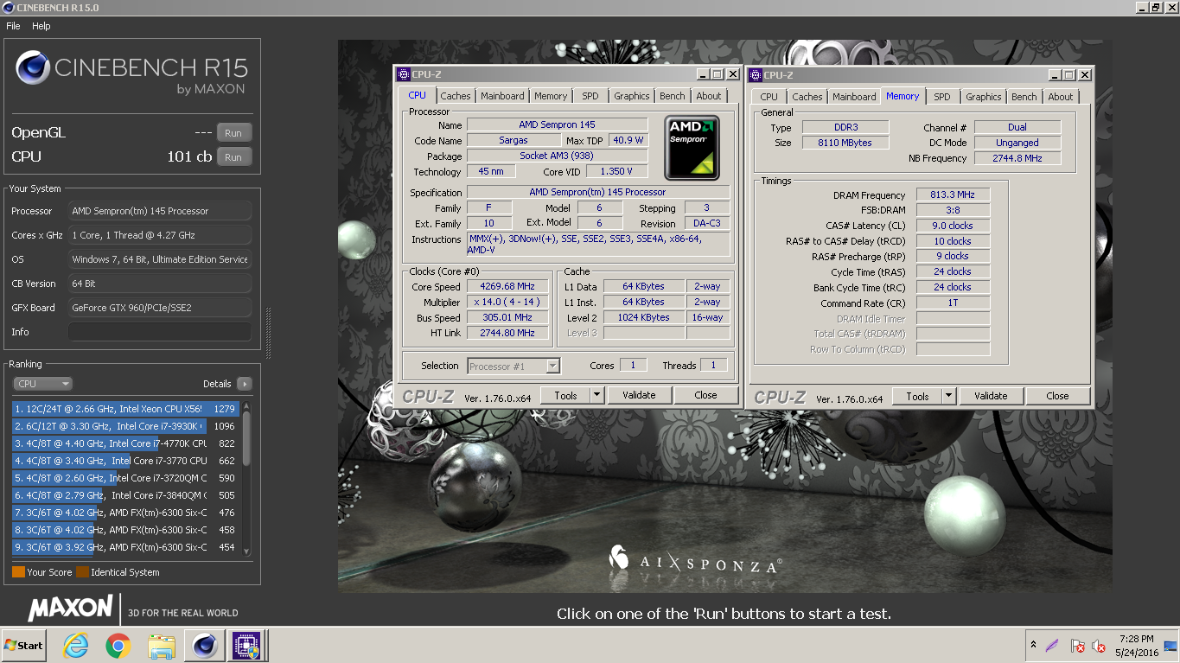Viewport: 1180px width, 663px height.
Task: Open the Action Center flag icon in tray
Action: coord(1077,646)
